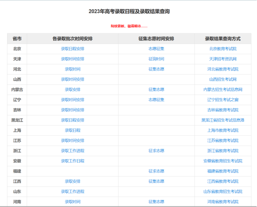The image size is (257, 207).
Task: Select the 北京 province cell
Action: (17, 49)
